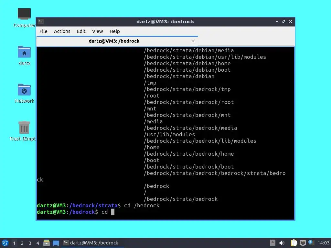331x248 pixels.
Task: Open the File menu in the terminal
Action: tap(43, 31)
